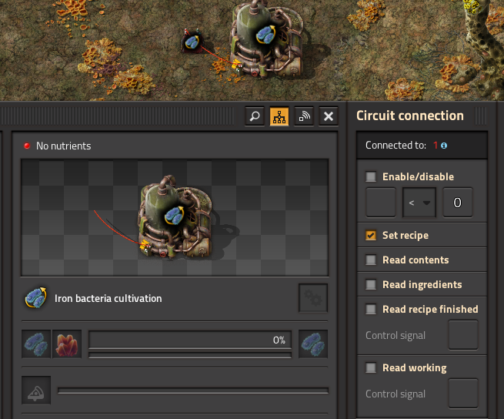Click the No nutrients status text
The height and width of the screenshot is (419, 504).
[63, 146]
